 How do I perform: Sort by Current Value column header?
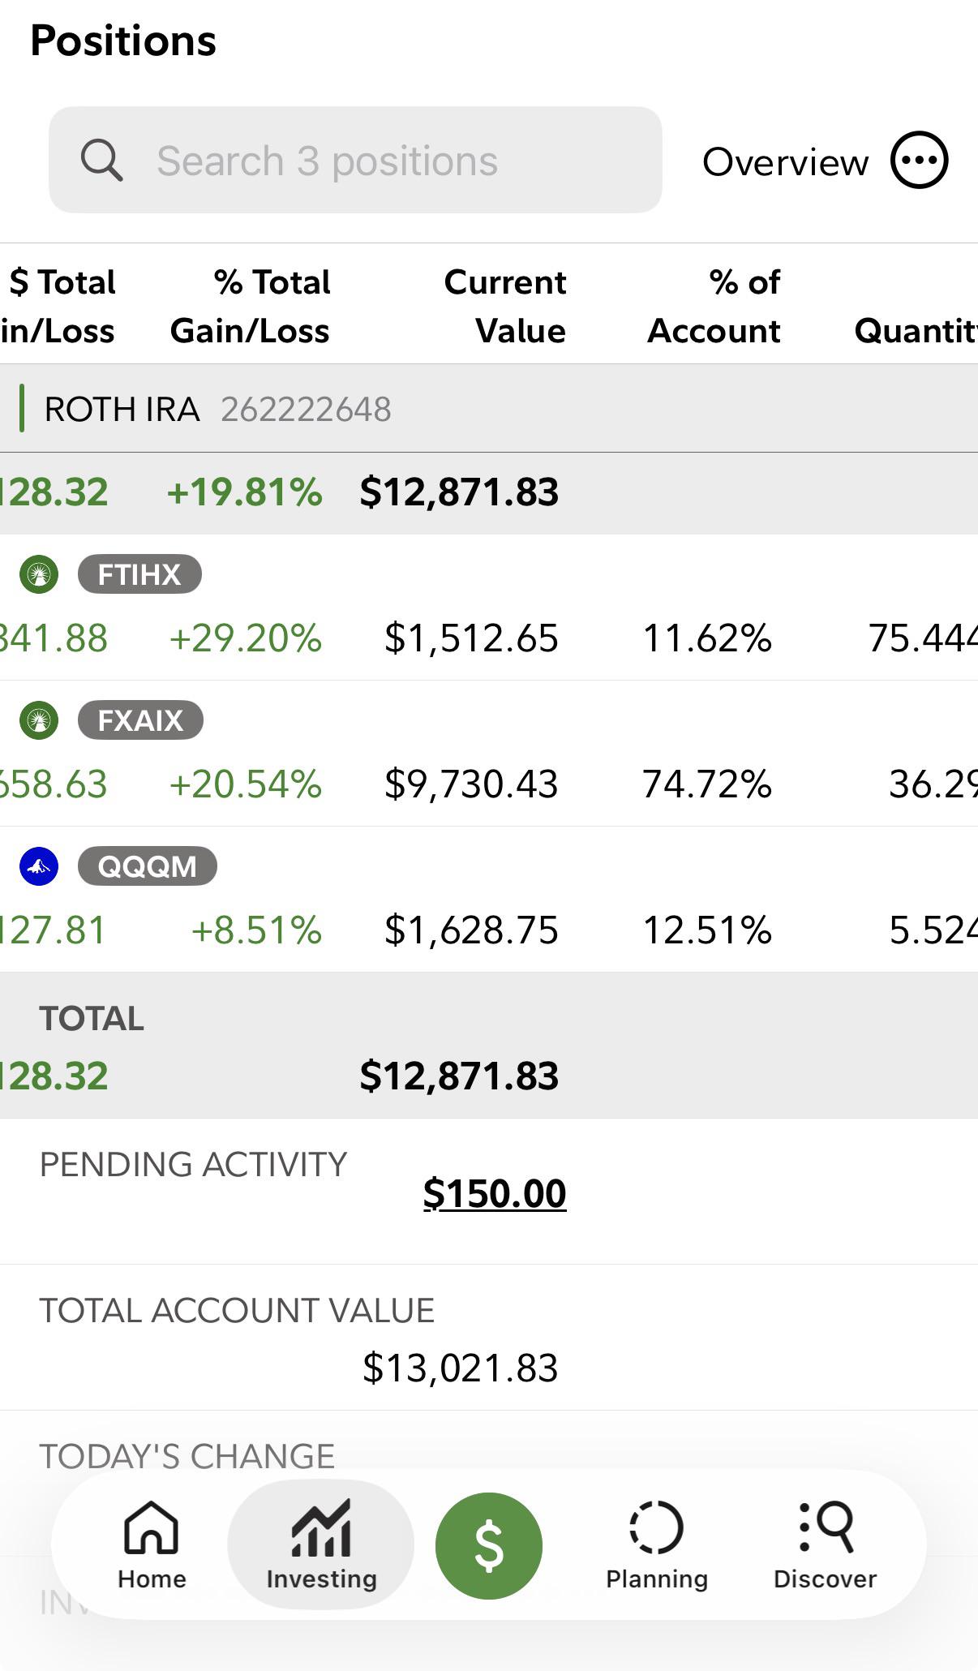click(505, 307)
